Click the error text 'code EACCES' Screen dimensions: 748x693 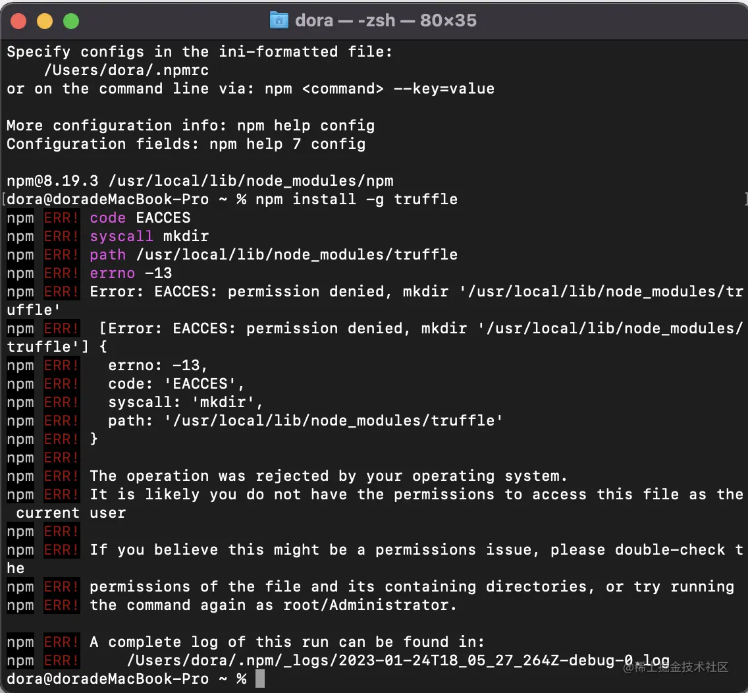point(140,217)
